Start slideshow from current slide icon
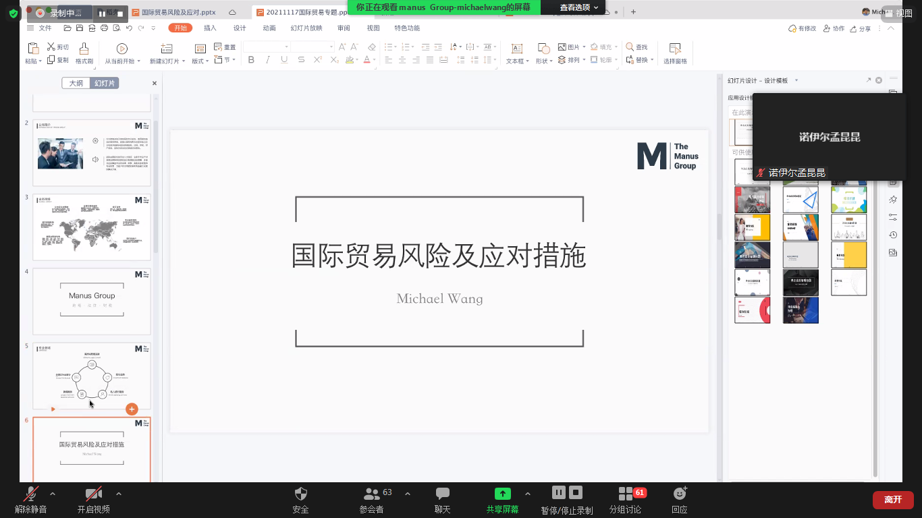922x518 pixels. click(121, 49)
